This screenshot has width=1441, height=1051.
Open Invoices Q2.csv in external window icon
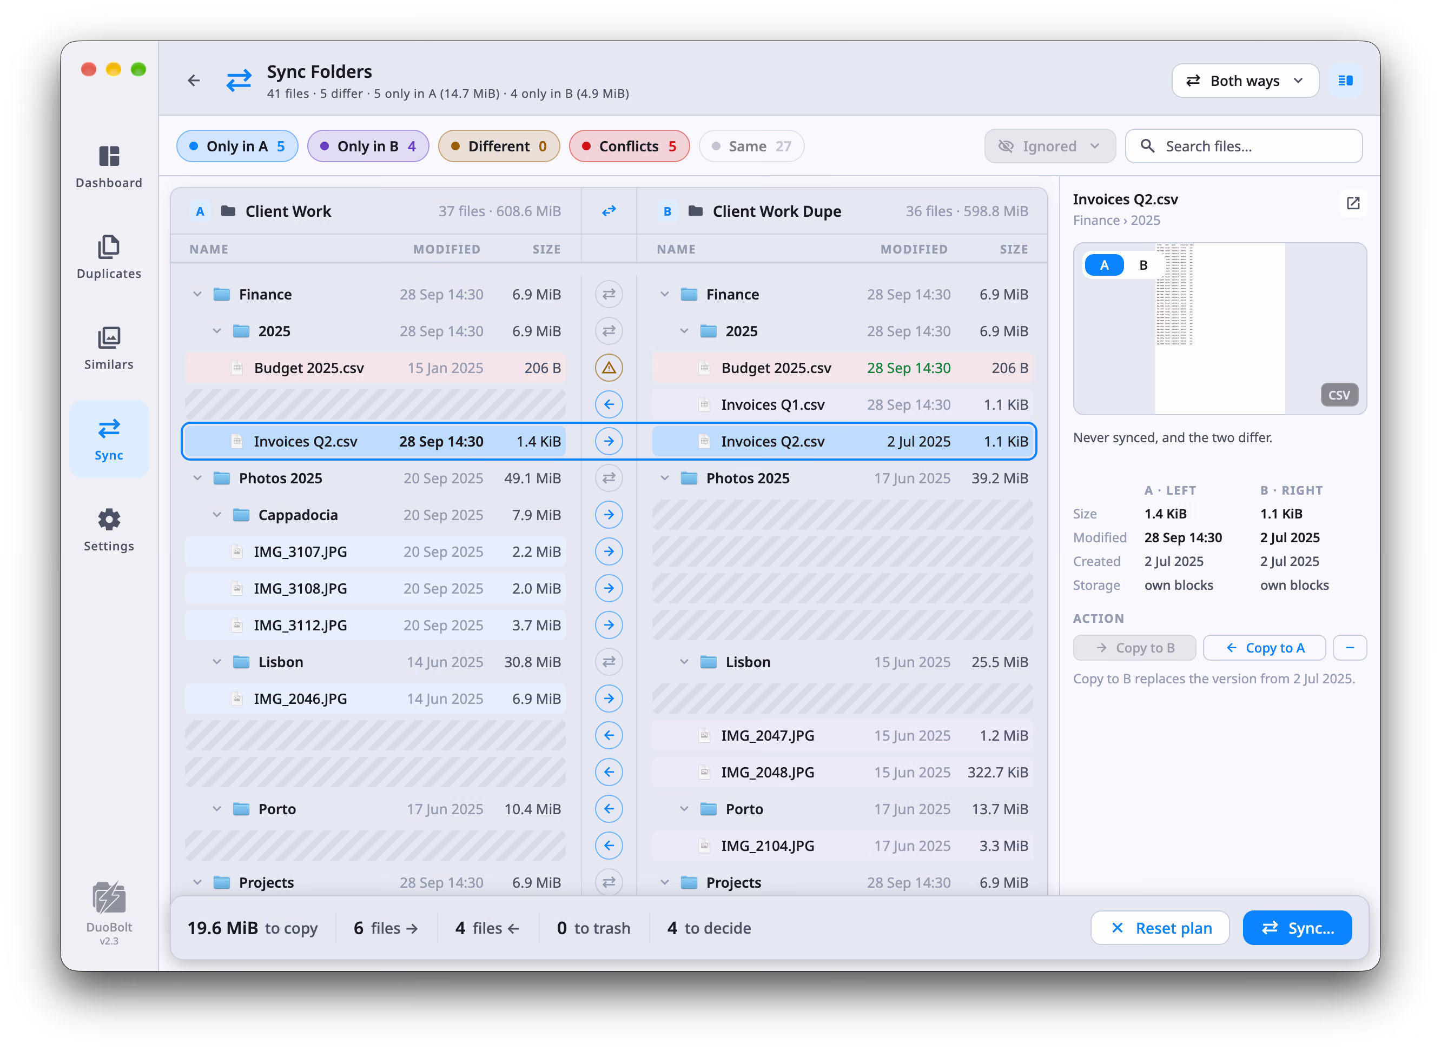1352,203
